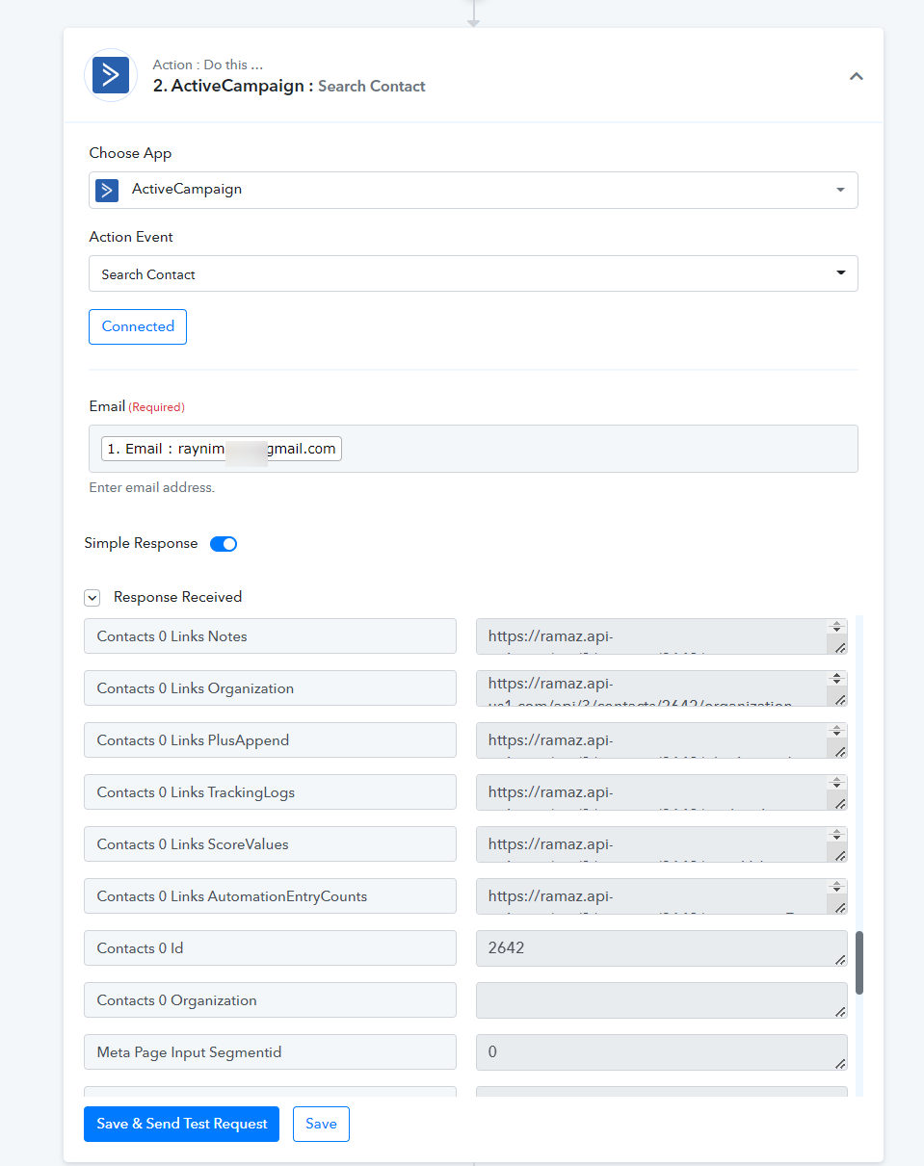The image size is (924, 1166).
Task: Click the 'Contacts 0 Links ScoreValues' label field
Action: coord(270,844)
